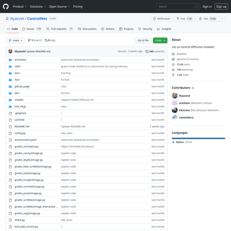Click the gradio_hed2image.py file icon
The width and height of the screenshot is (231, 231).
pyautogui.click(x=11, y=173)
